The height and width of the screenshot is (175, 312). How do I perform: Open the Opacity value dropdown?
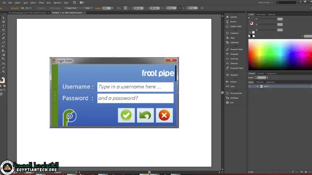tap(112, 8)
